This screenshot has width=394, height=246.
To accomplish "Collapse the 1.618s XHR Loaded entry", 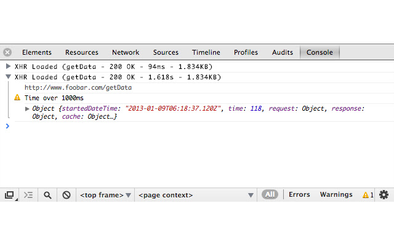I will (8, 77).
